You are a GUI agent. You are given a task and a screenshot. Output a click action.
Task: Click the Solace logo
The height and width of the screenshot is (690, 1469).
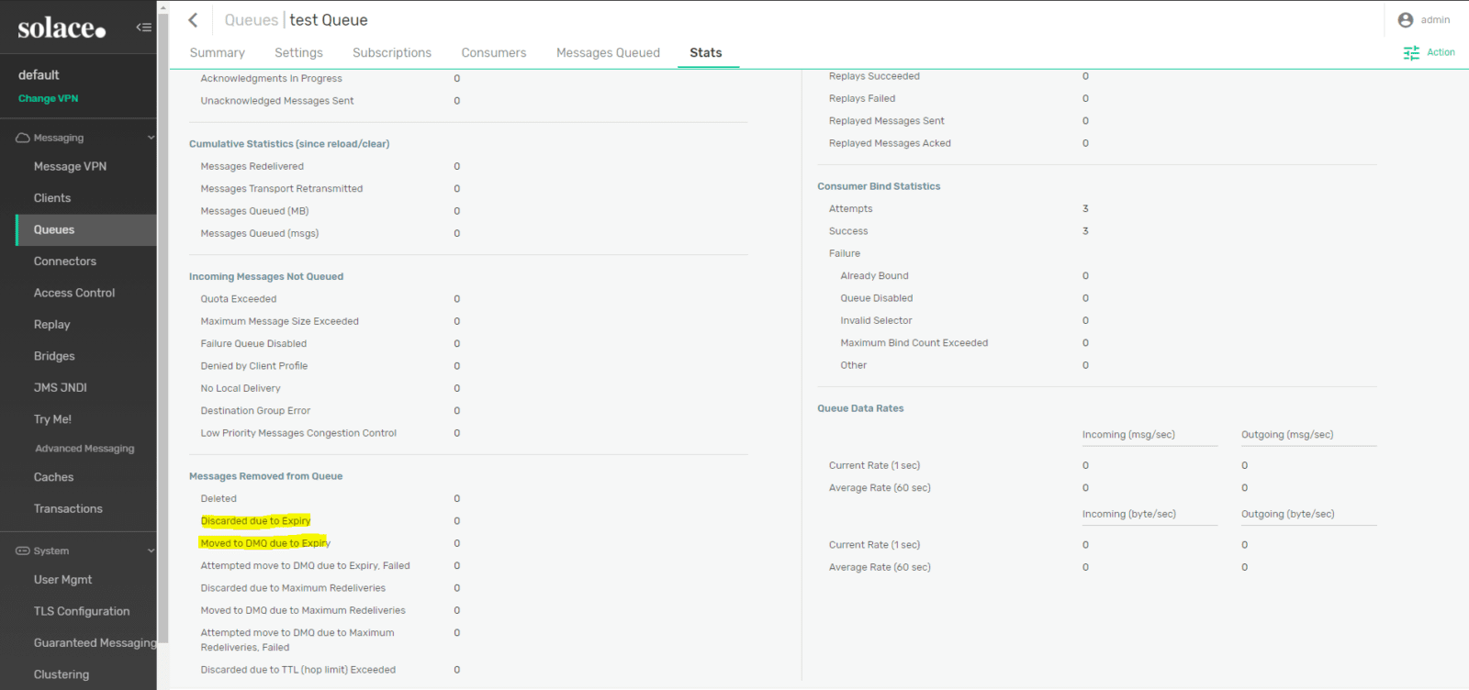click(62, 28)
